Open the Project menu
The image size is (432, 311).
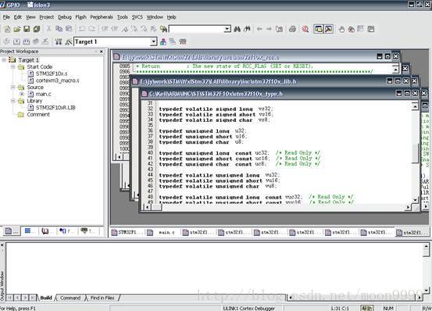click(x=47, y=17)
